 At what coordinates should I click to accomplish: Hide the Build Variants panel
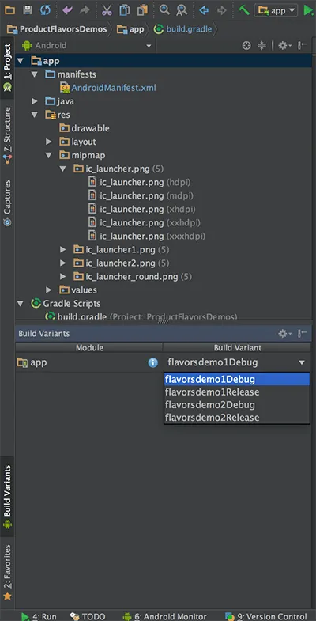point(303,334)
